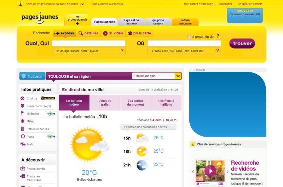Click the Evénements mask icon
Screen dimensions: 283x187
pos(23,106)
